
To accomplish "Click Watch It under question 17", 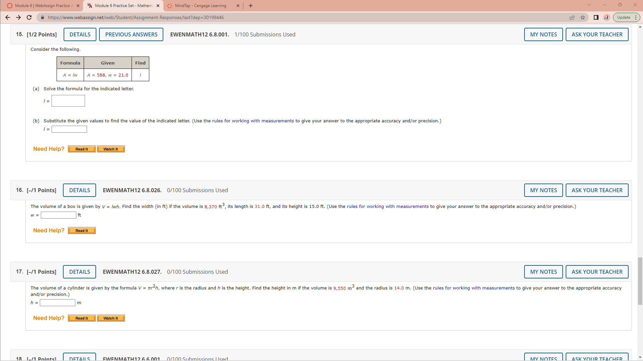I will (111, 318).
